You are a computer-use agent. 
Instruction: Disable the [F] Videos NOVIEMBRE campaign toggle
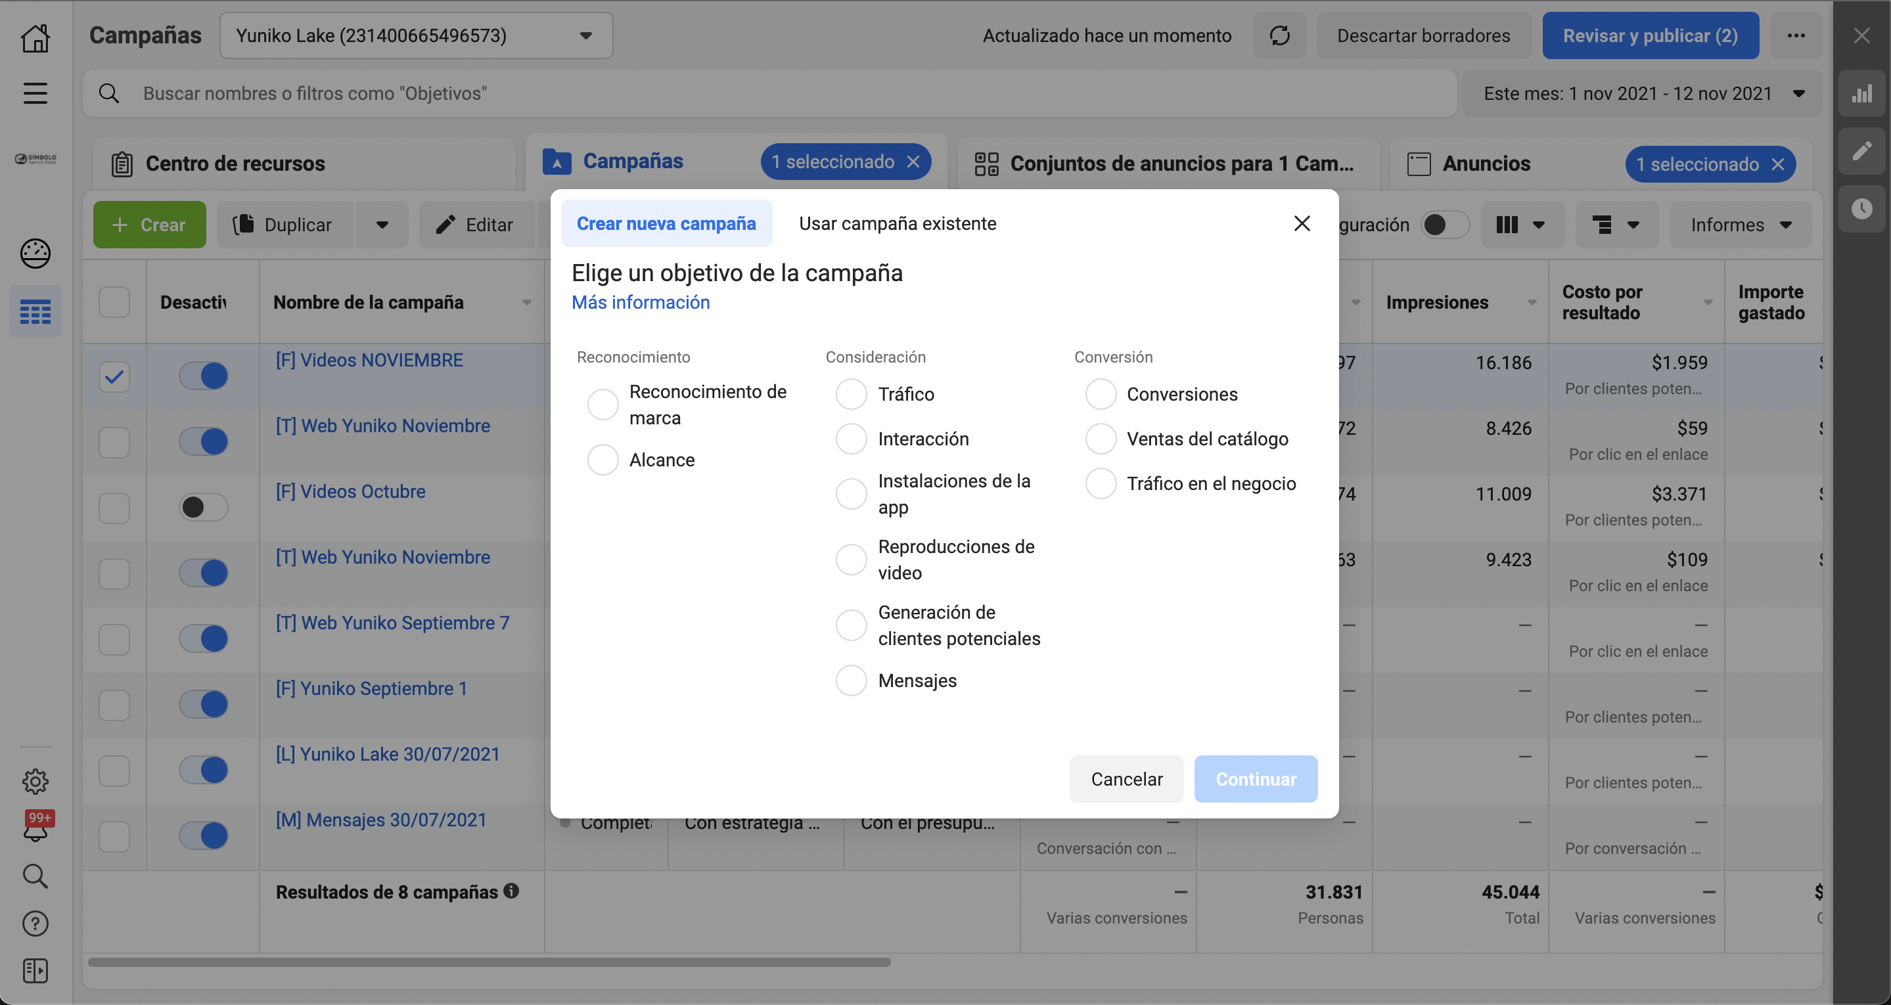[203, 375]
